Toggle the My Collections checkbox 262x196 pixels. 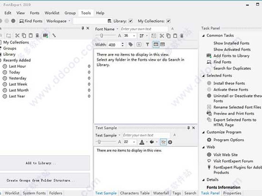(169, 21)
